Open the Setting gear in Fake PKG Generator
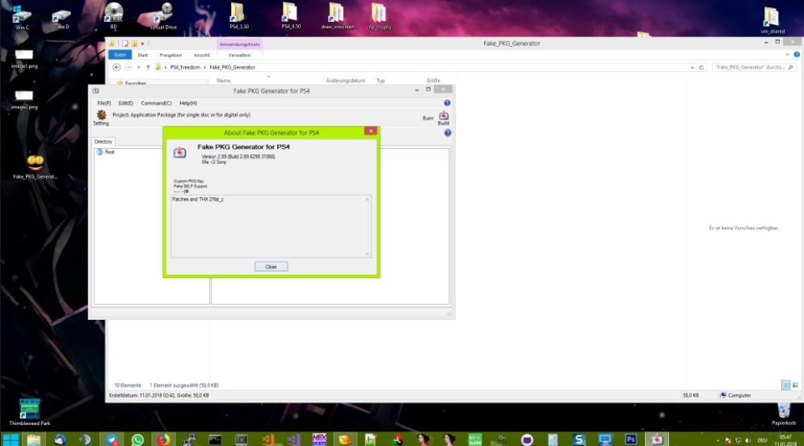 tap(102, 117)
